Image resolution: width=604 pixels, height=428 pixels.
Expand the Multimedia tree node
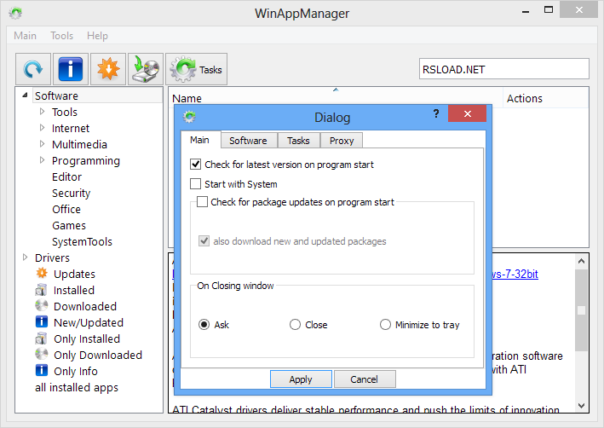pos(42,144)
